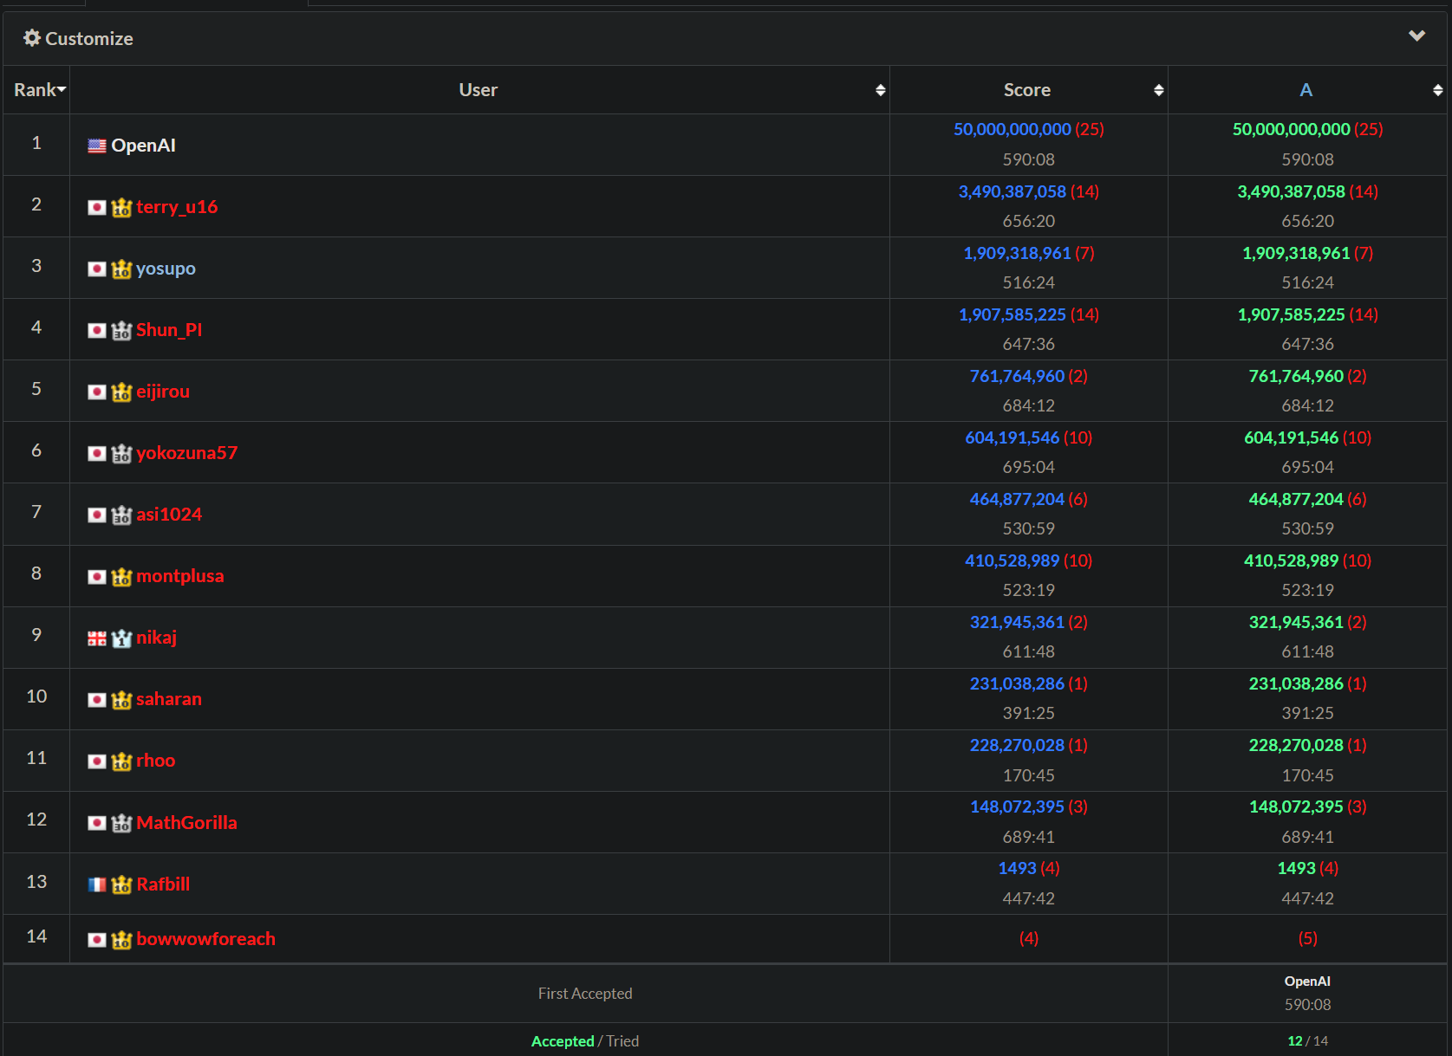The image size is (1452, 1056).
Task: Open problem A header link
Action: pyautogui.click(x=1305, y=90)
